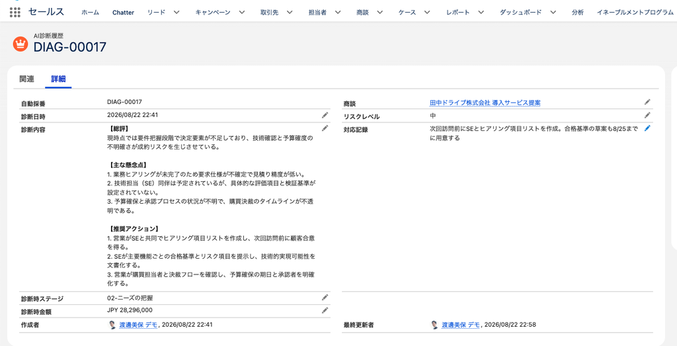Click the 【総評】 heading in 診断内容
This screenshot has height=346, width=677.
click(119, 129)
